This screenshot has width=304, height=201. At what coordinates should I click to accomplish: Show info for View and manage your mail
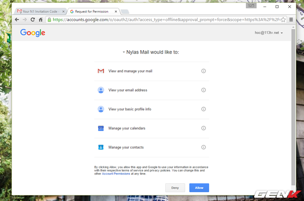click(203, 71)
